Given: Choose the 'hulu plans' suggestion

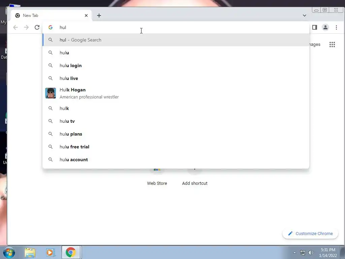Looking at the screenshot, I should (x=176, y=134).
